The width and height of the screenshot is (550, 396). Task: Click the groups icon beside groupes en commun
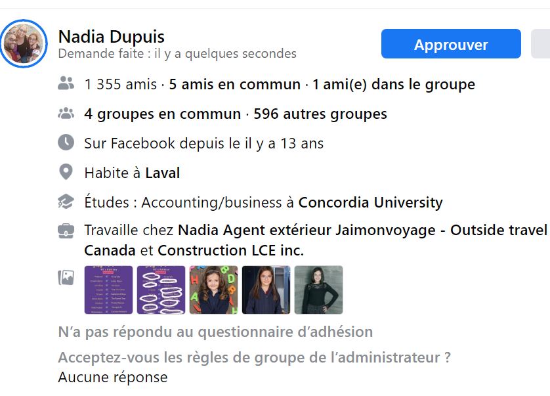(x=66, y=114)
